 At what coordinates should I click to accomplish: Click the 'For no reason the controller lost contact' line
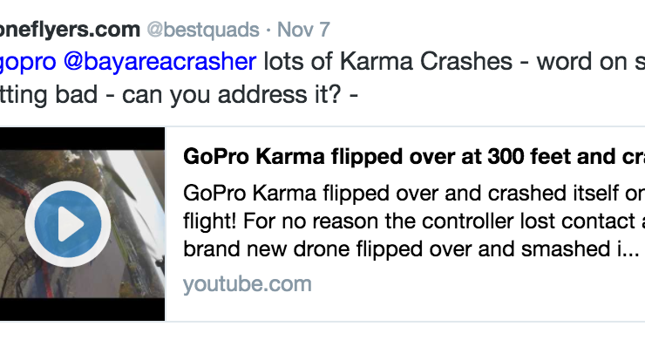(414, 221)
